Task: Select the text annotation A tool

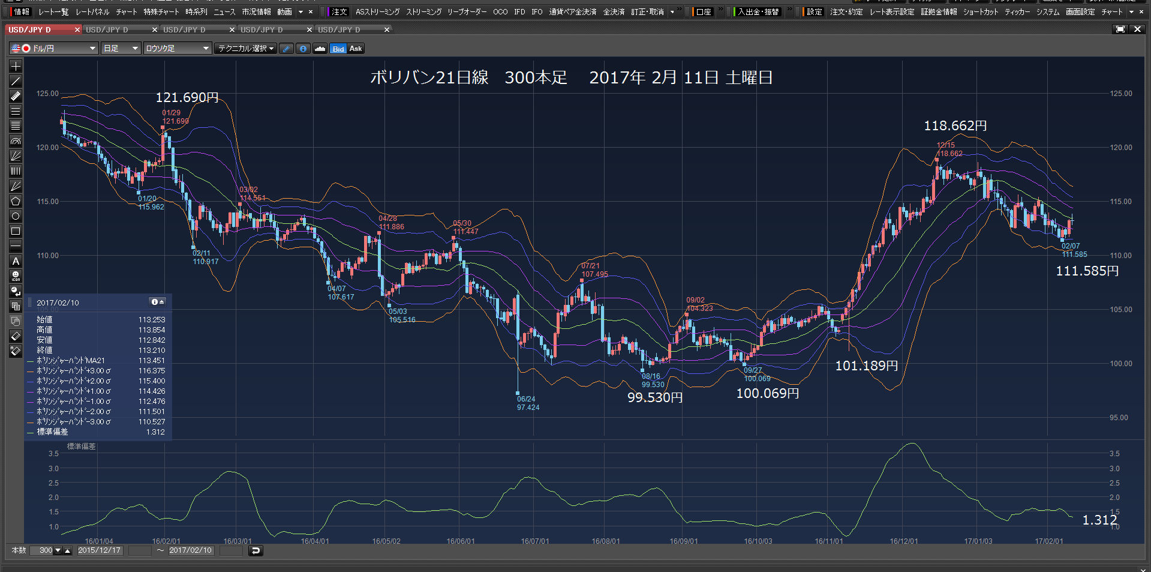Action: (16, 261)
